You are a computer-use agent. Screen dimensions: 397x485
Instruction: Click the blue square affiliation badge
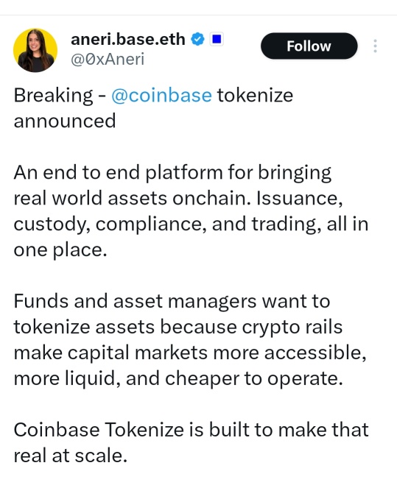pos(217,39)
